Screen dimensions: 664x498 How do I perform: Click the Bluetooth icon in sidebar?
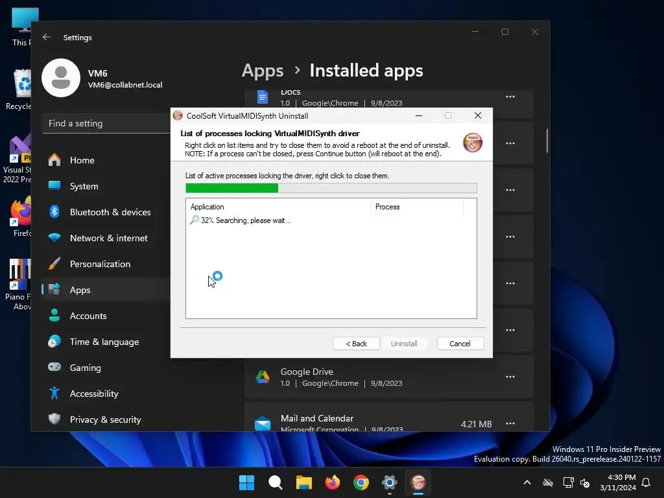[54, 211]
